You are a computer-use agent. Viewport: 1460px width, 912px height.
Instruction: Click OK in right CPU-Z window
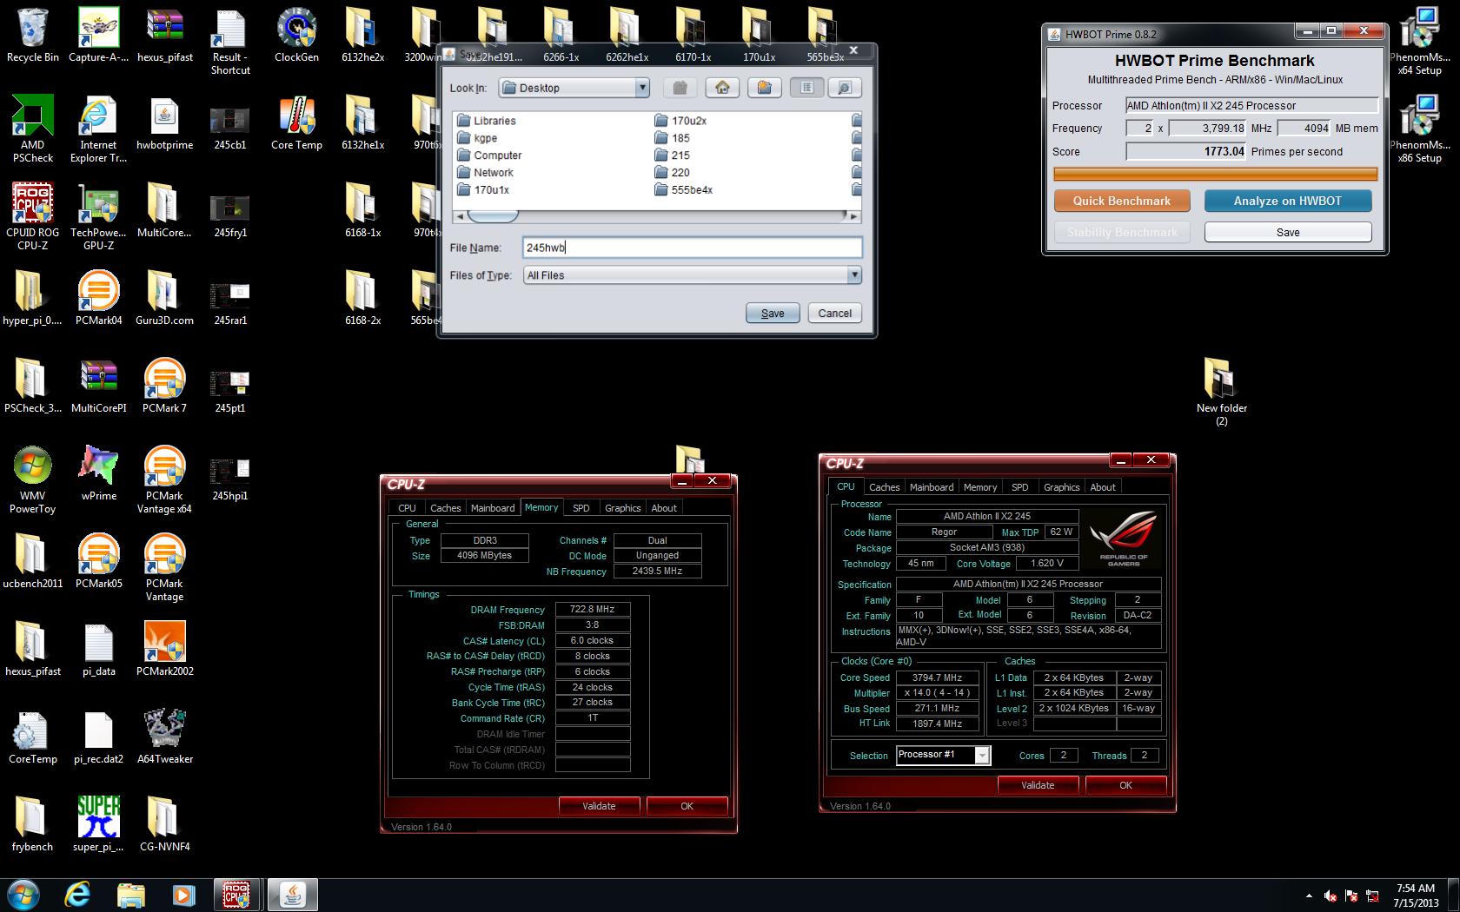point(1125,785)
